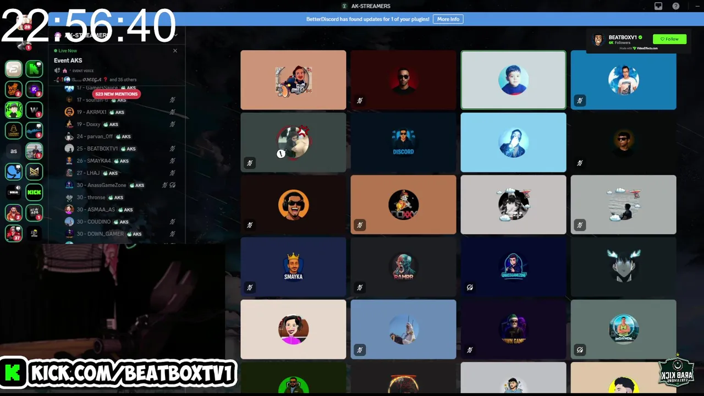Open the Alt F4 server icon

[x=34, y=212]
